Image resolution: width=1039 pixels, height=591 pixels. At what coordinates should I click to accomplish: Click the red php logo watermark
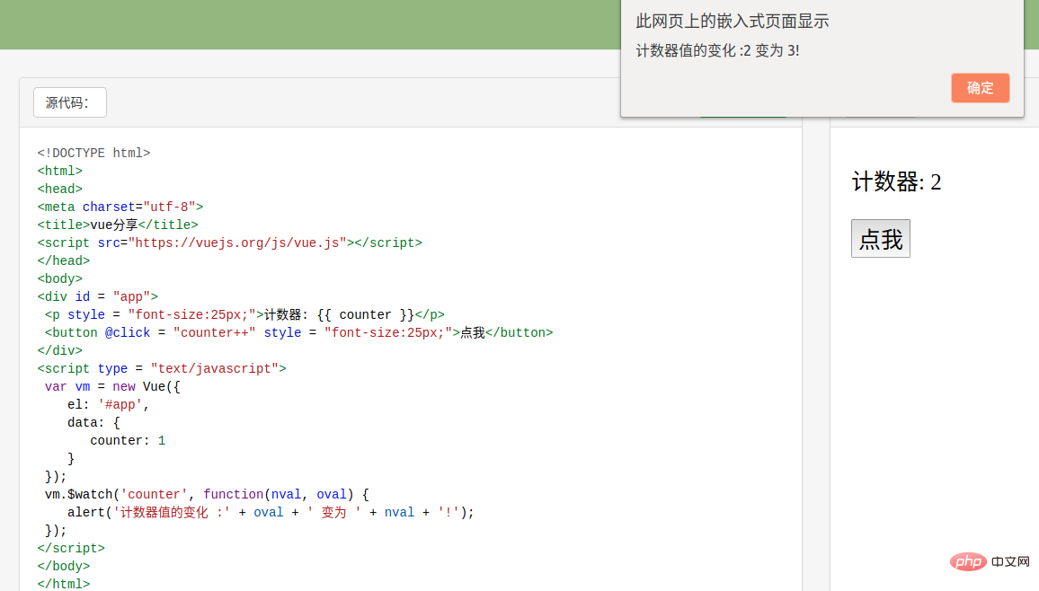click(x=966, y=561)
